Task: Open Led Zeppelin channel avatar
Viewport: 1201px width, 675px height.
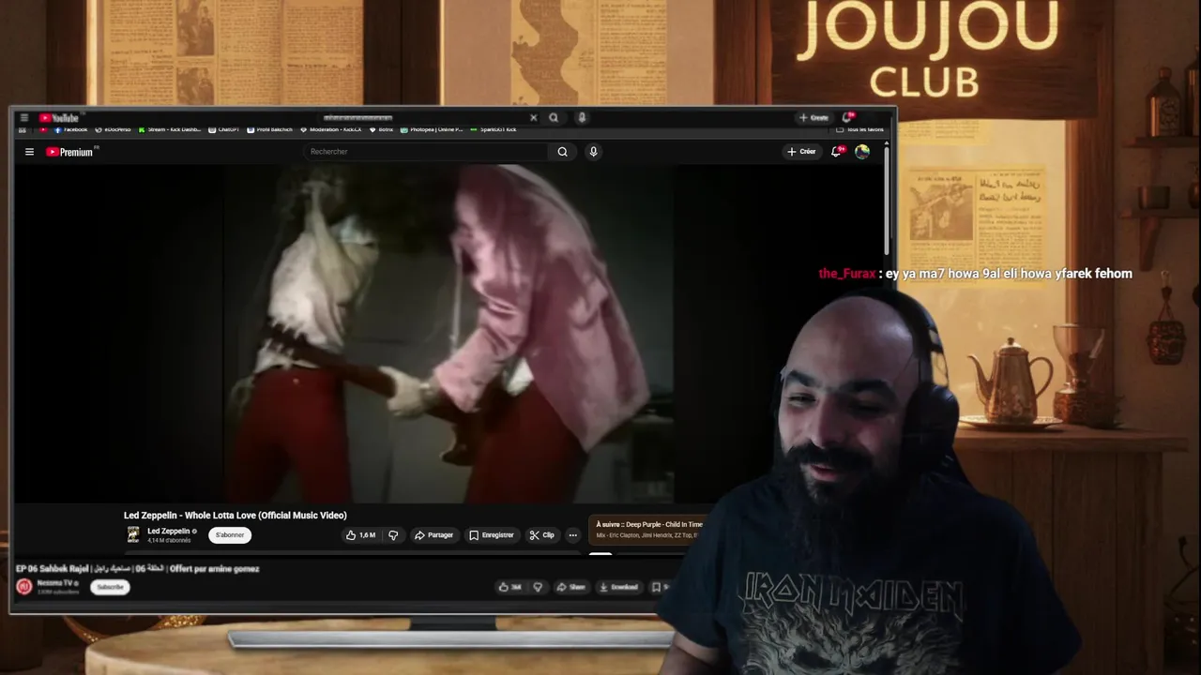Action: [x=133, y=534]
